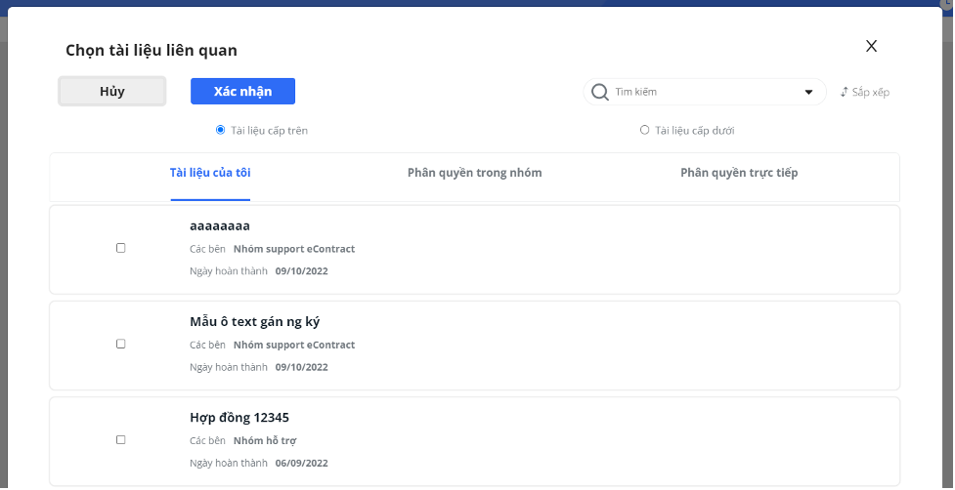Screen dimensions: 955x490
Task: Select the Hợp đồng 12345 checkbox
Action: point(120,440)
